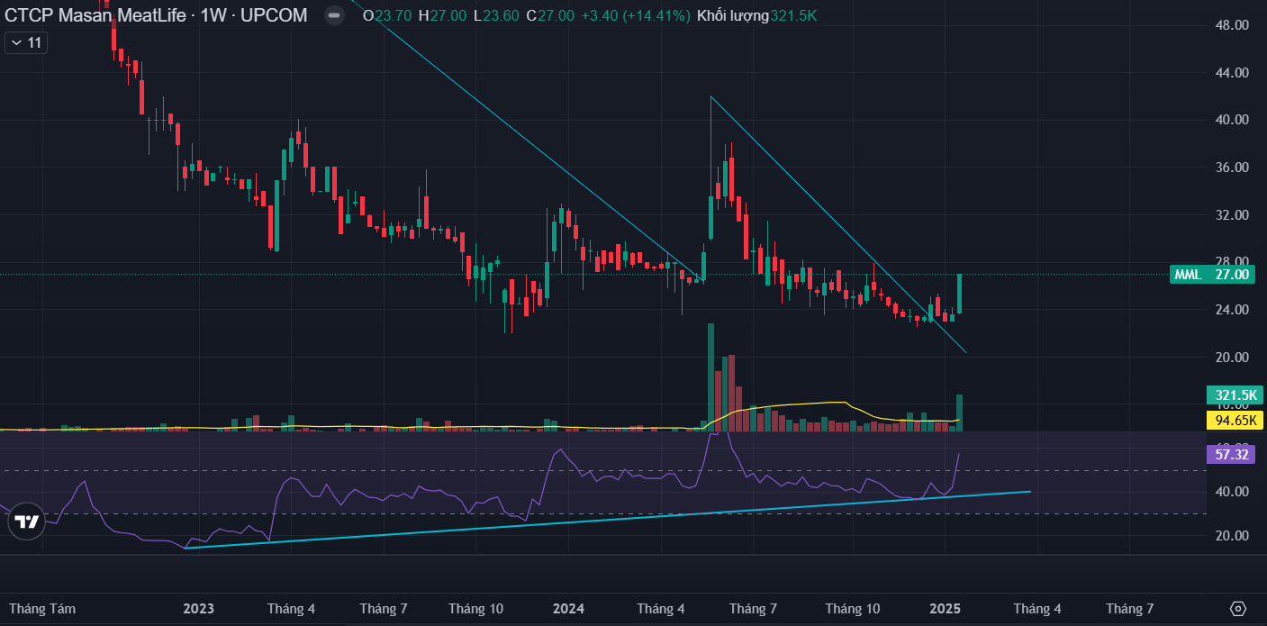Click the L23.60 low value in the header

496,15
